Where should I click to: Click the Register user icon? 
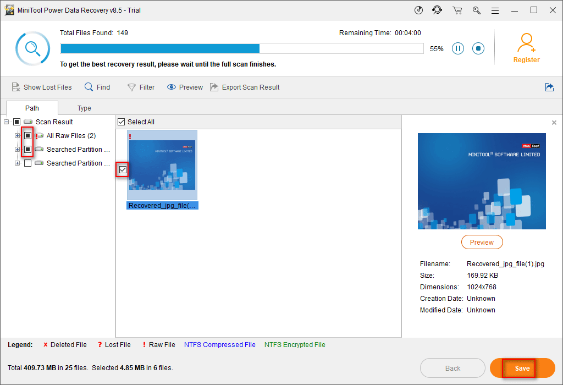526,42
